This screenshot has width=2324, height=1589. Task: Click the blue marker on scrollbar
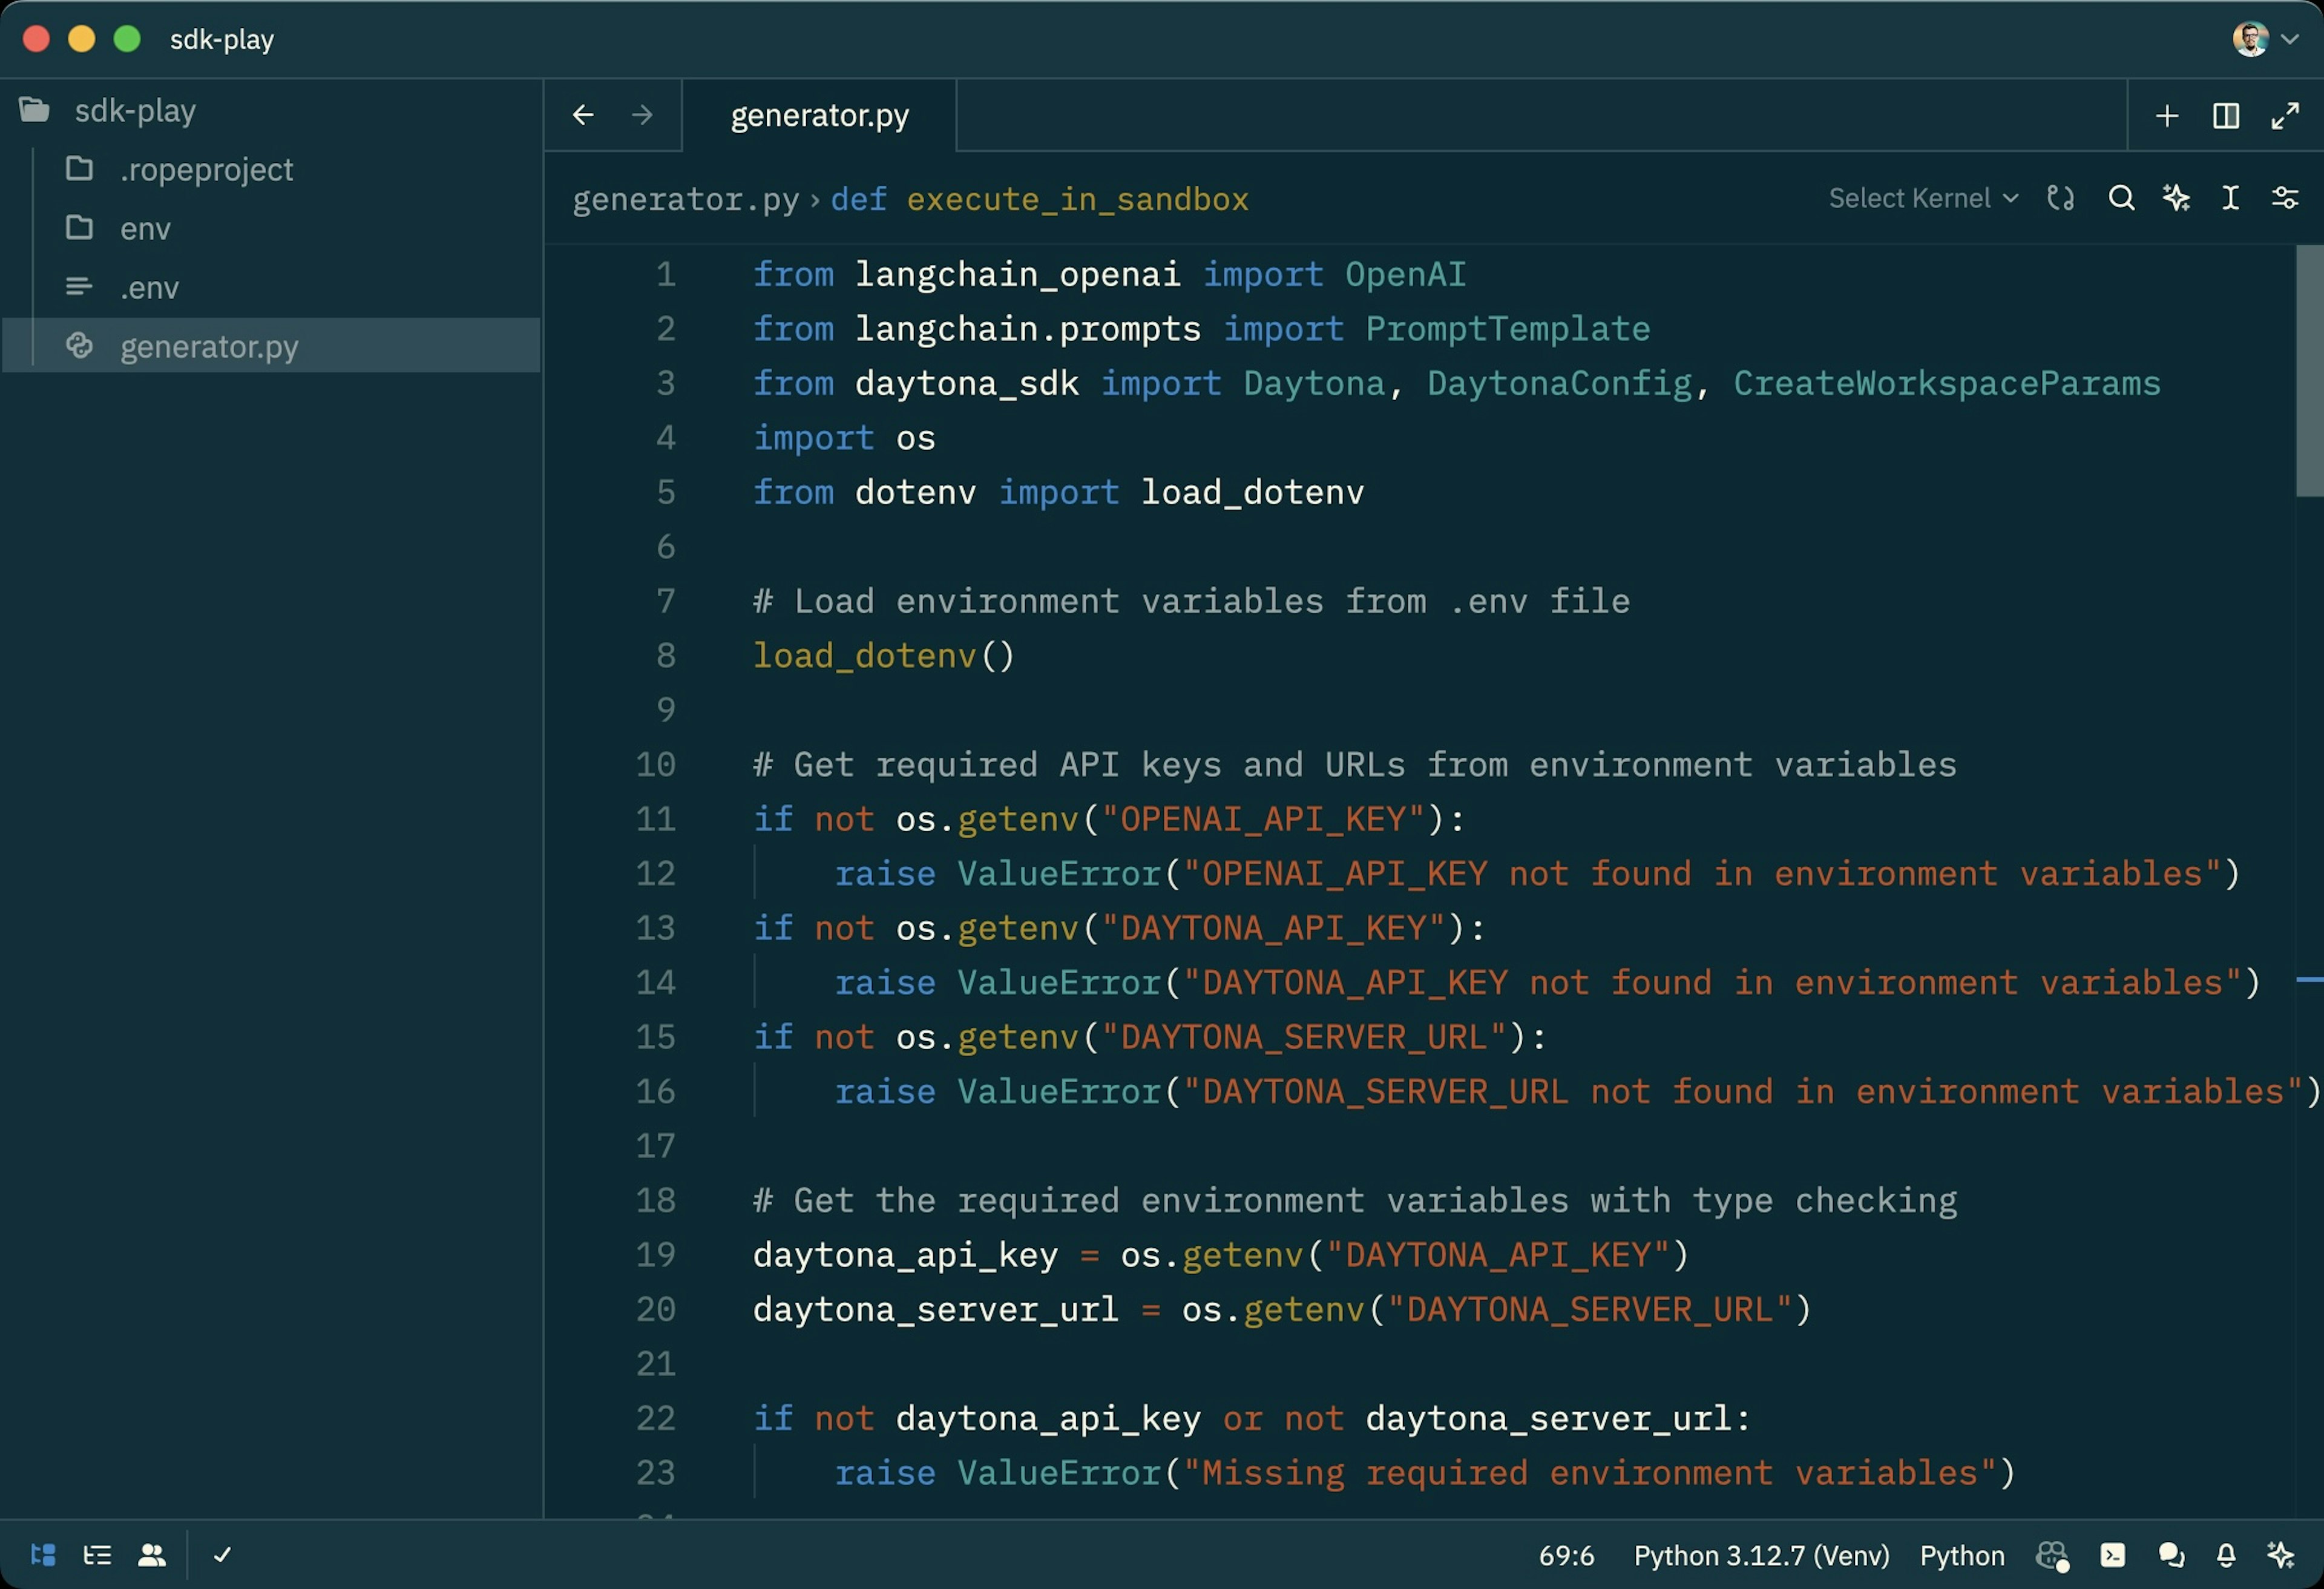coord(2309,980)
